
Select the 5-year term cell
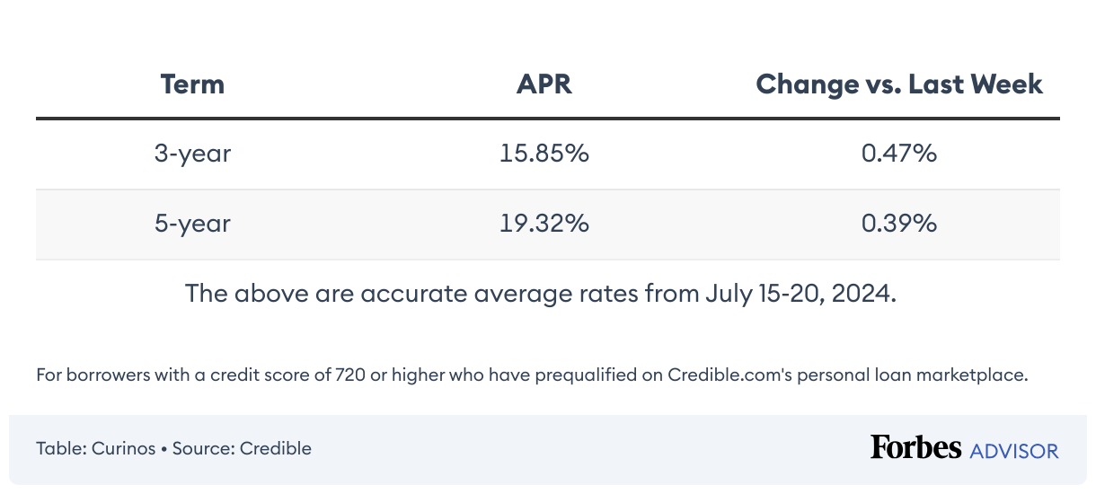click(x=192, y=224)
